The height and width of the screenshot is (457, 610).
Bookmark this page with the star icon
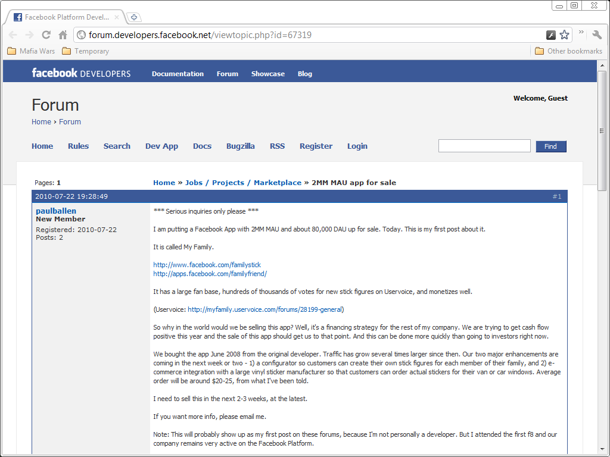pos(564,35)
